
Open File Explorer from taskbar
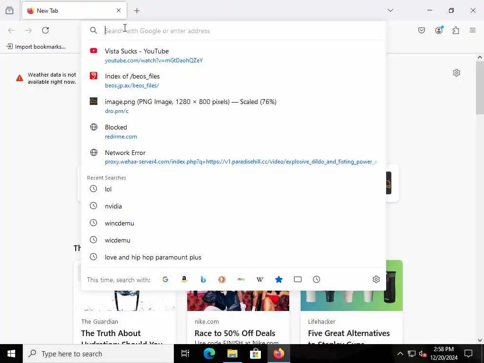click(232, 354)
